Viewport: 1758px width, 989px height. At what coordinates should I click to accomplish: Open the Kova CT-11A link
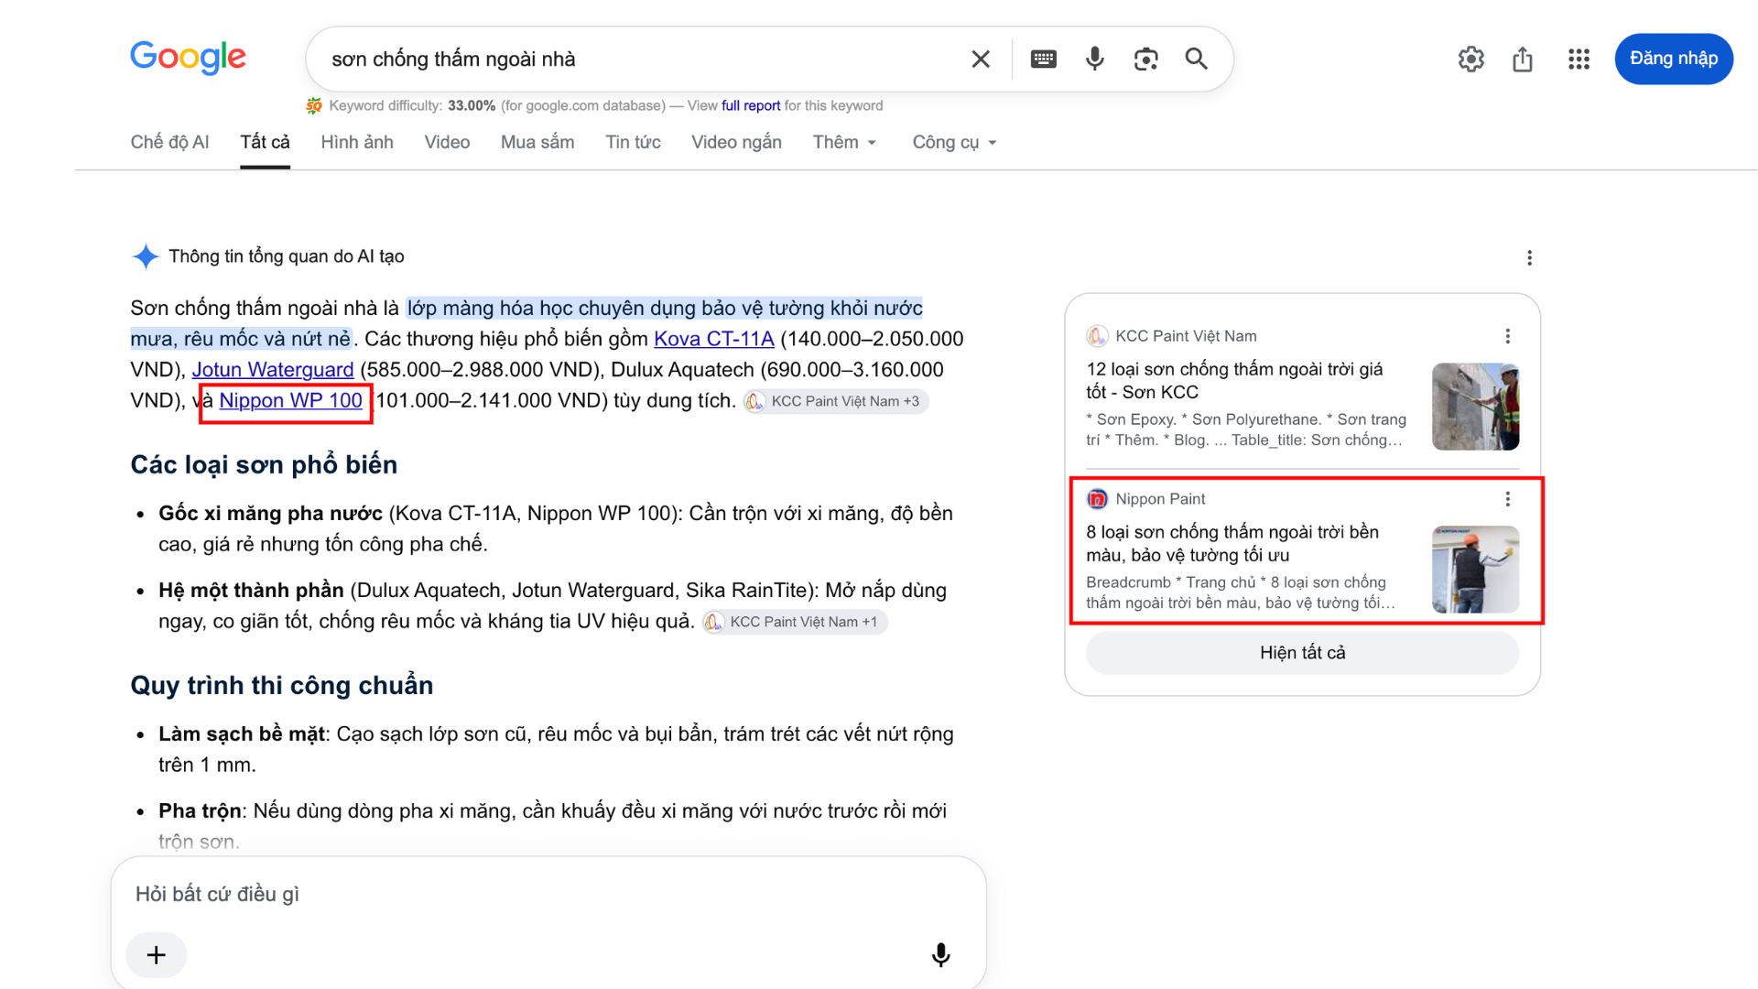(714, 339)
